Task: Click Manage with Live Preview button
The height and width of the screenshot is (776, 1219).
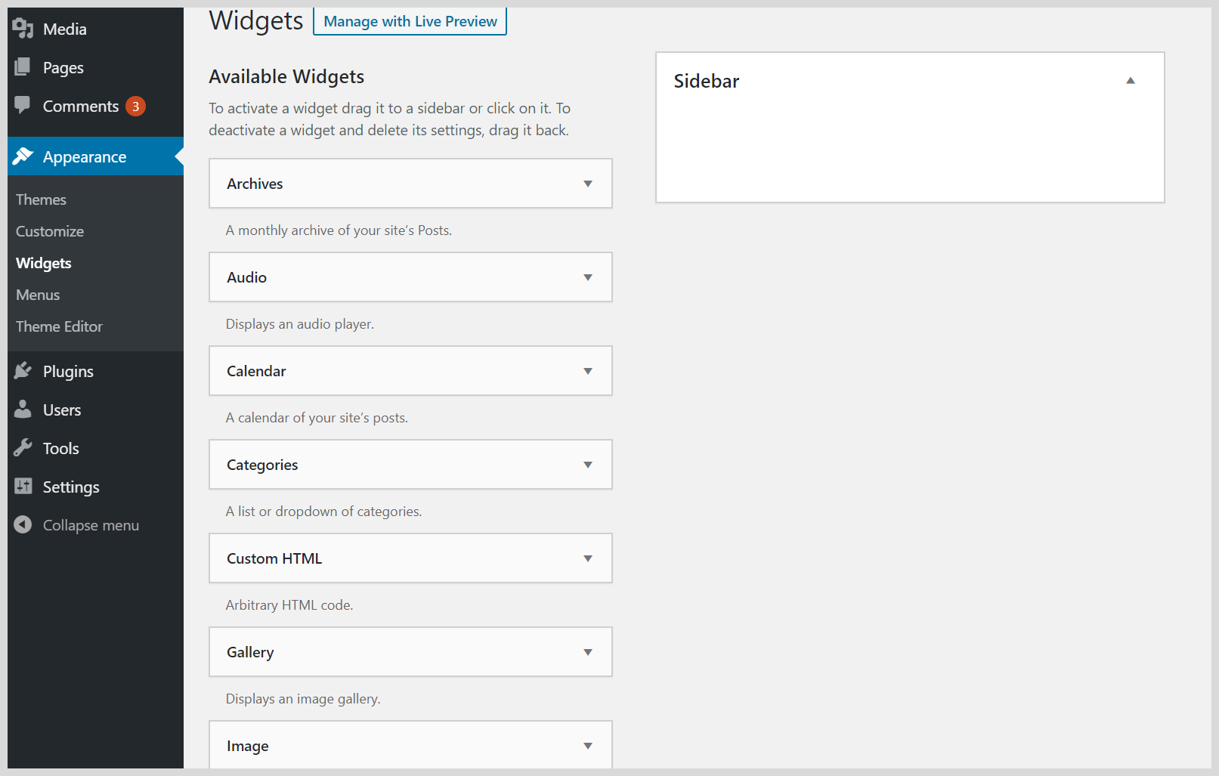Action: [x=410, y=21]
